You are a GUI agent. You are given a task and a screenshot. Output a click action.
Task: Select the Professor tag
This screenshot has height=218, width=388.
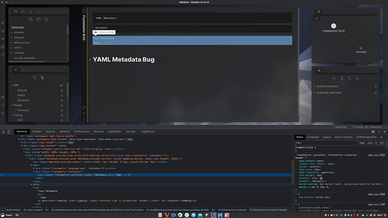(23, 110)
